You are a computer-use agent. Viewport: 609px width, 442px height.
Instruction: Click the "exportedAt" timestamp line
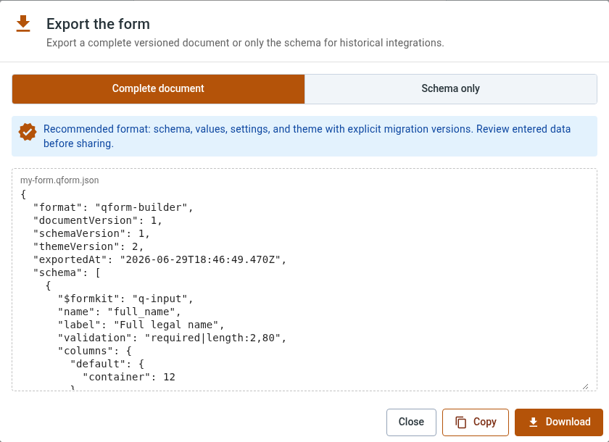coord(160,259)
